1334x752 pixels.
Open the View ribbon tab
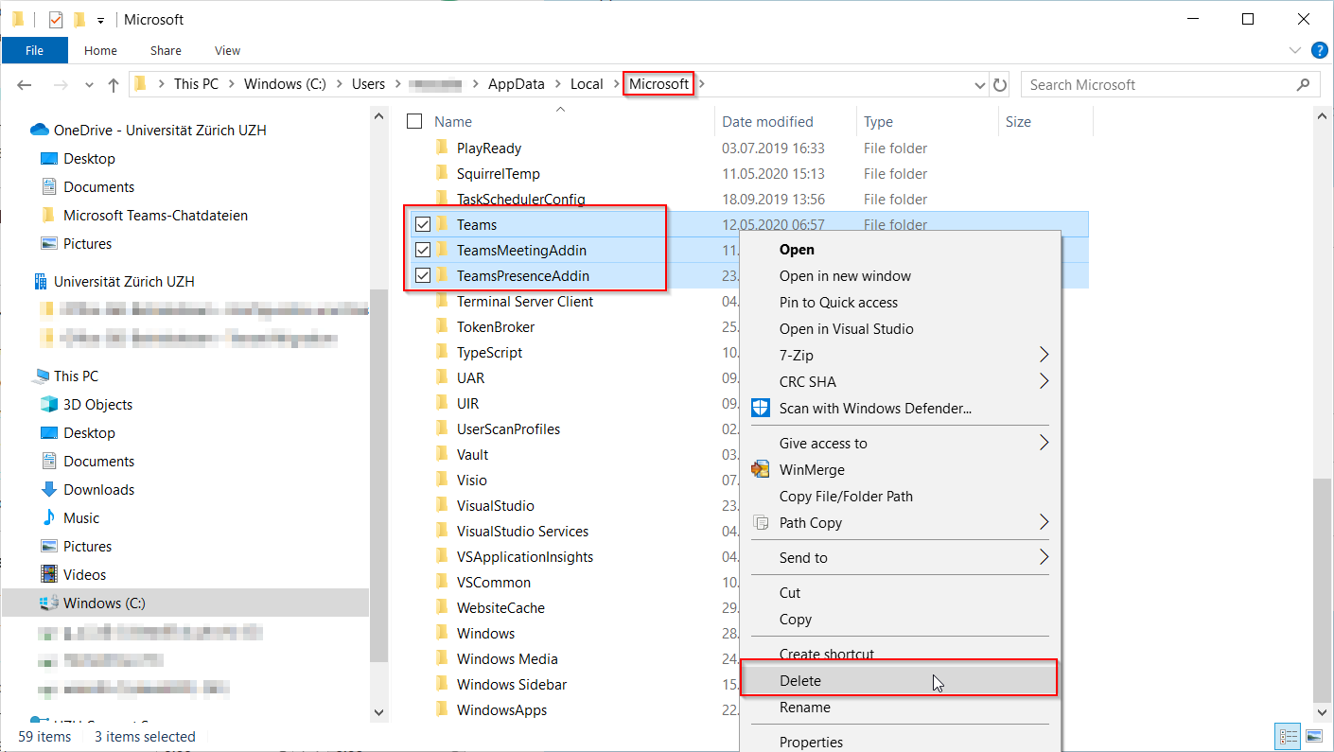[x=227, y=51]
